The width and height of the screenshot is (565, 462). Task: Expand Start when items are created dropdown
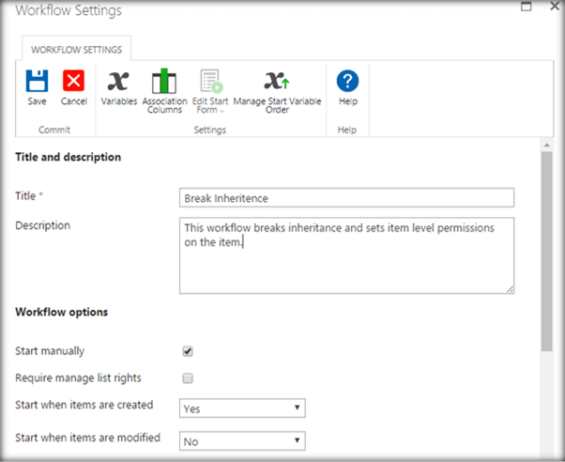pyautogui.click(x=243, y=408)
